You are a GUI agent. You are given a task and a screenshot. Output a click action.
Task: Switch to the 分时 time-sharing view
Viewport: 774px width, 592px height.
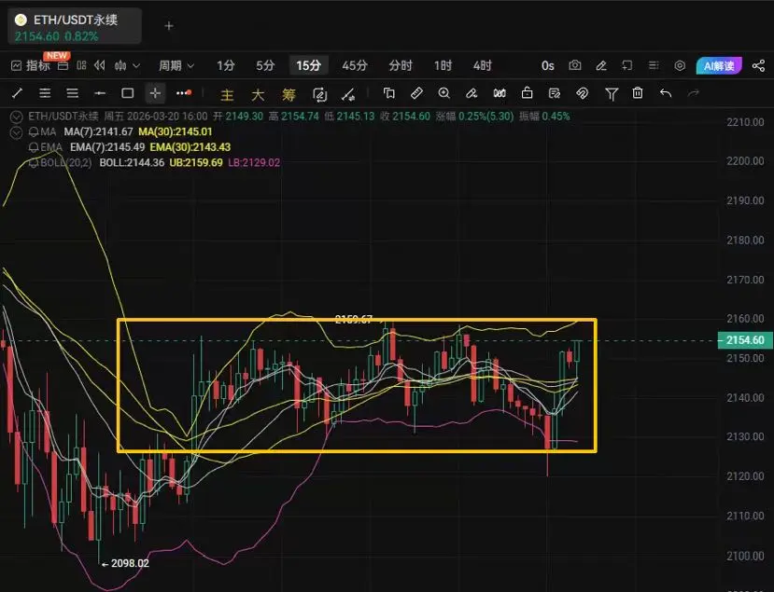coord(400,65)
